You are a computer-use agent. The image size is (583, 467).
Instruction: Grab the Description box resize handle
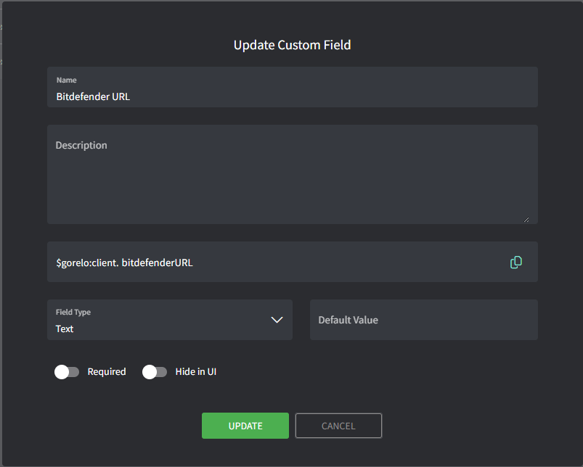[526, 218]
